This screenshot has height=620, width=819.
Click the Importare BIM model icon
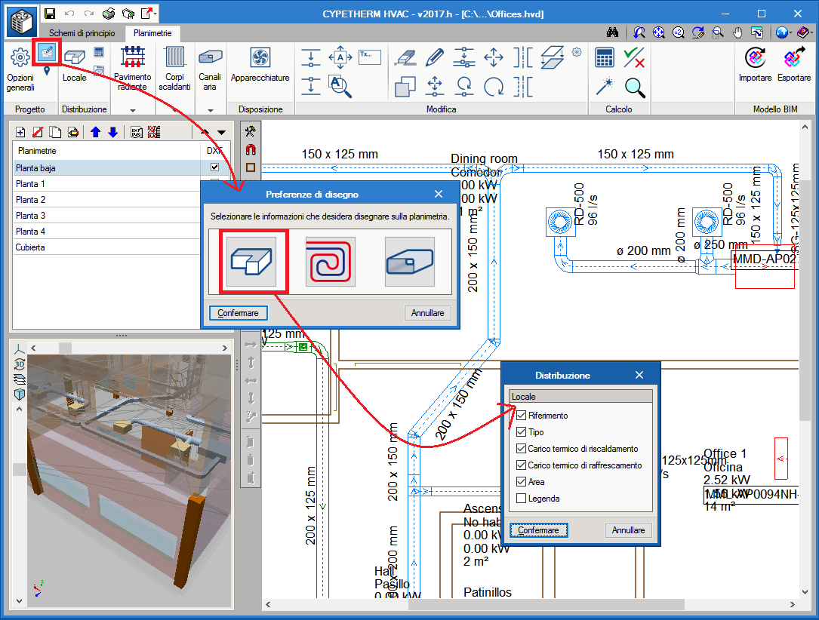(x=756, y=65)
